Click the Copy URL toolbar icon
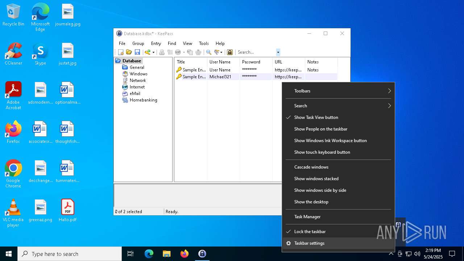Image resolution: width=464 pixels, height=261 pixels. [x=190, y=52]
